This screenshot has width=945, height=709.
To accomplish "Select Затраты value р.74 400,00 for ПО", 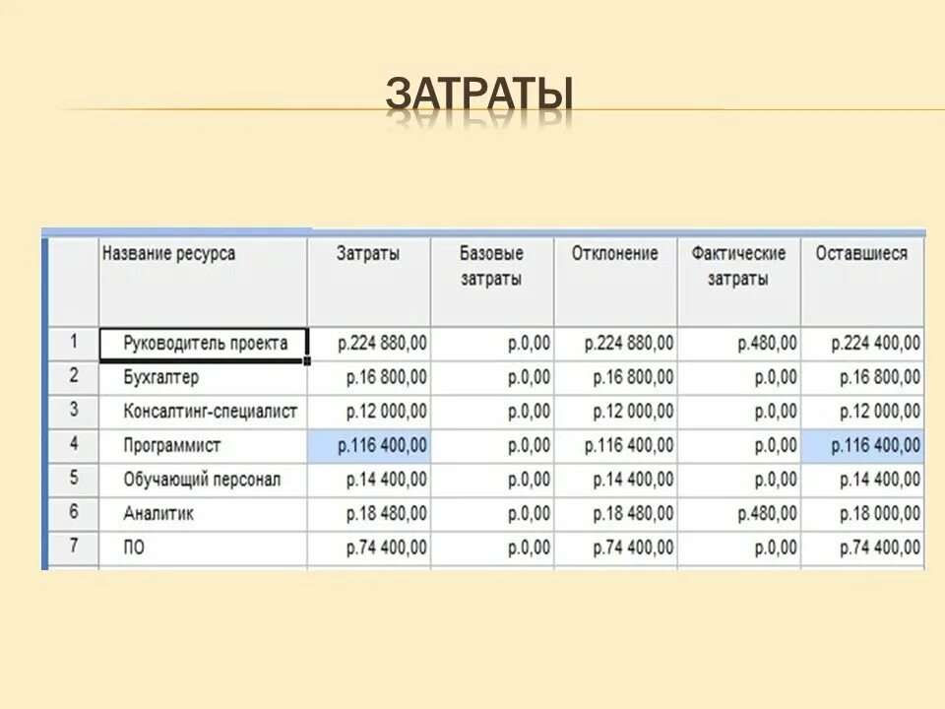I will pos(369,548).
